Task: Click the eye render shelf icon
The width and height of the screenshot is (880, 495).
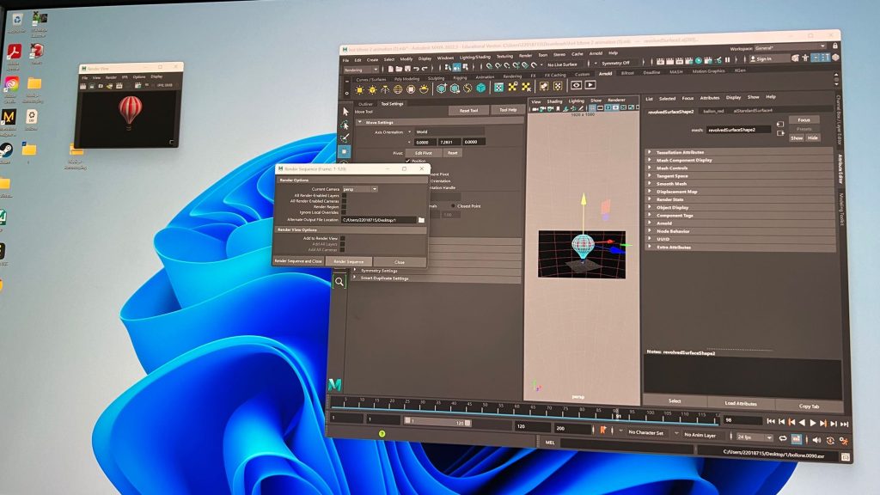Action: click(x=576, y=85)
